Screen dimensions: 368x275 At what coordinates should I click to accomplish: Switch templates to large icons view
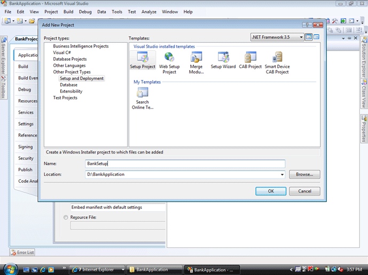click(309, 37)
